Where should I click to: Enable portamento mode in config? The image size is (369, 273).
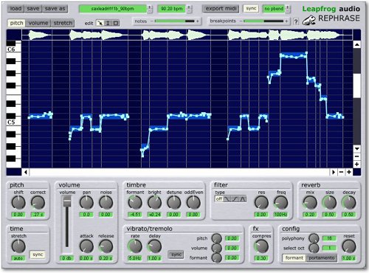(x=322, y=258)
